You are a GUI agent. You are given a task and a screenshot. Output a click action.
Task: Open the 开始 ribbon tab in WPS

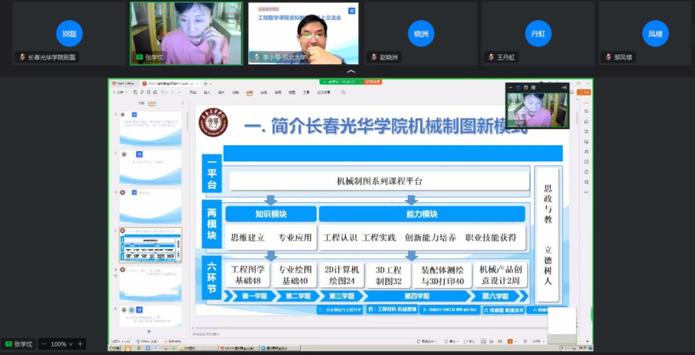[x=193, y=93]
